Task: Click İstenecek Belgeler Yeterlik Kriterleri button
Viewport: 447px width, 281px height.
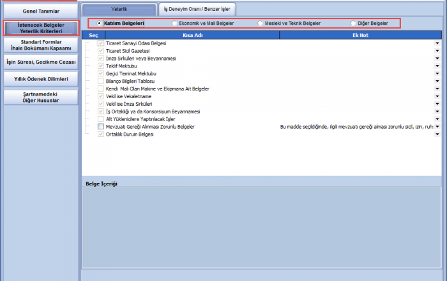Action: pyautogui.click(x=40, y=28)
